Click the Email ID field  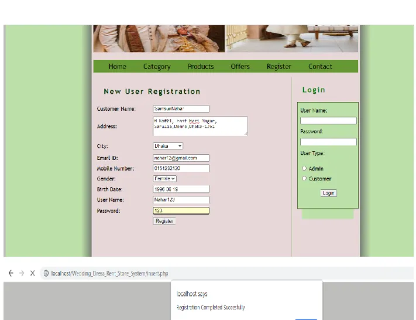[x=181, y=158]
